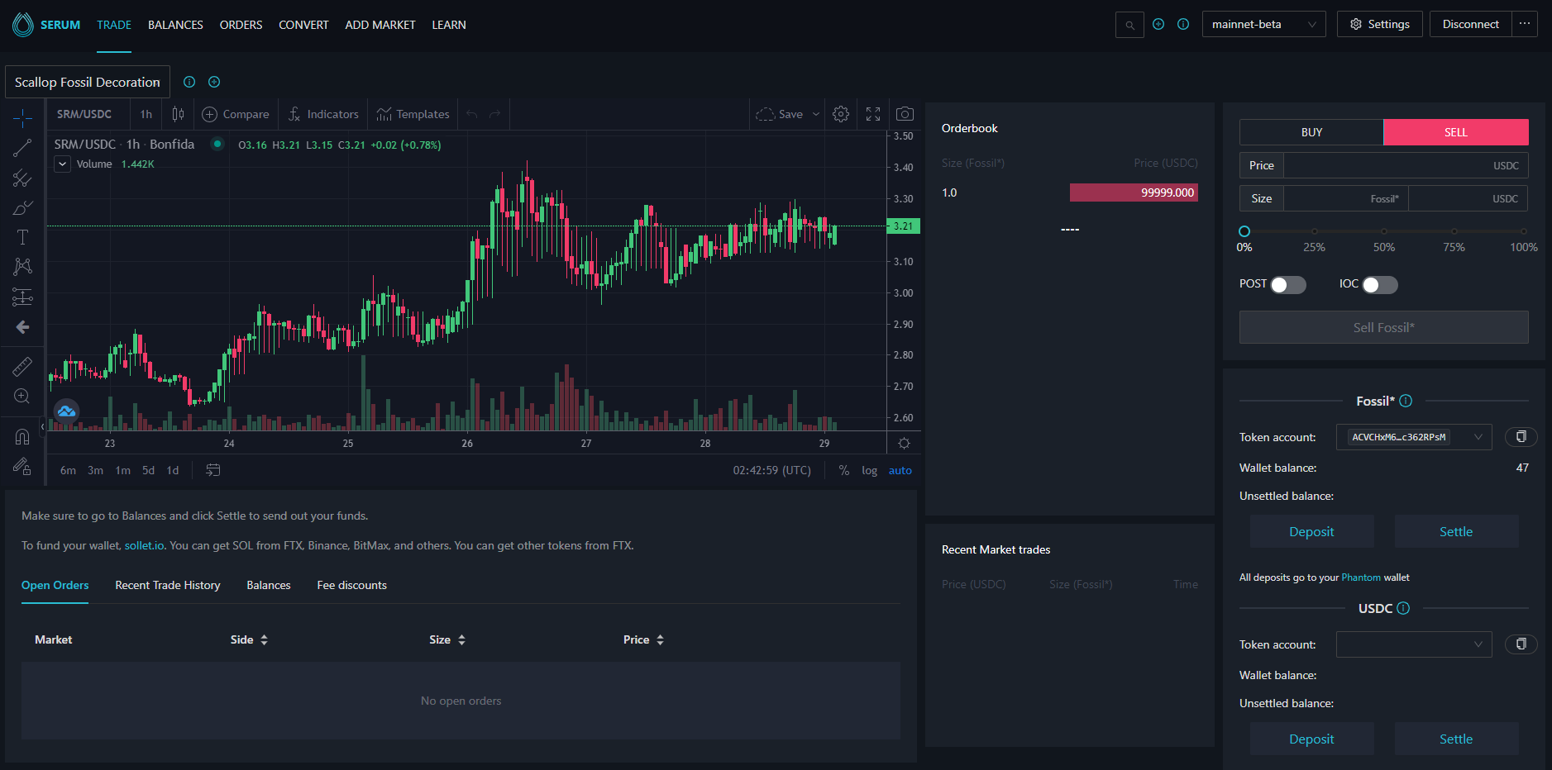Go to ORDERS page
This screenshot has height=770, width=1552.
[241, 25]
